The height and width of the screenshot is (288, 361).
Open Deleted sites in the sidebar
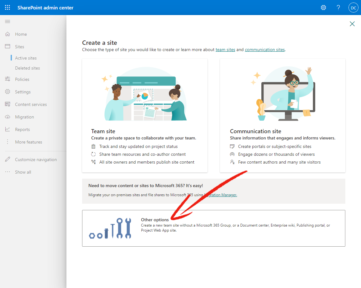(x=27, y=68)
